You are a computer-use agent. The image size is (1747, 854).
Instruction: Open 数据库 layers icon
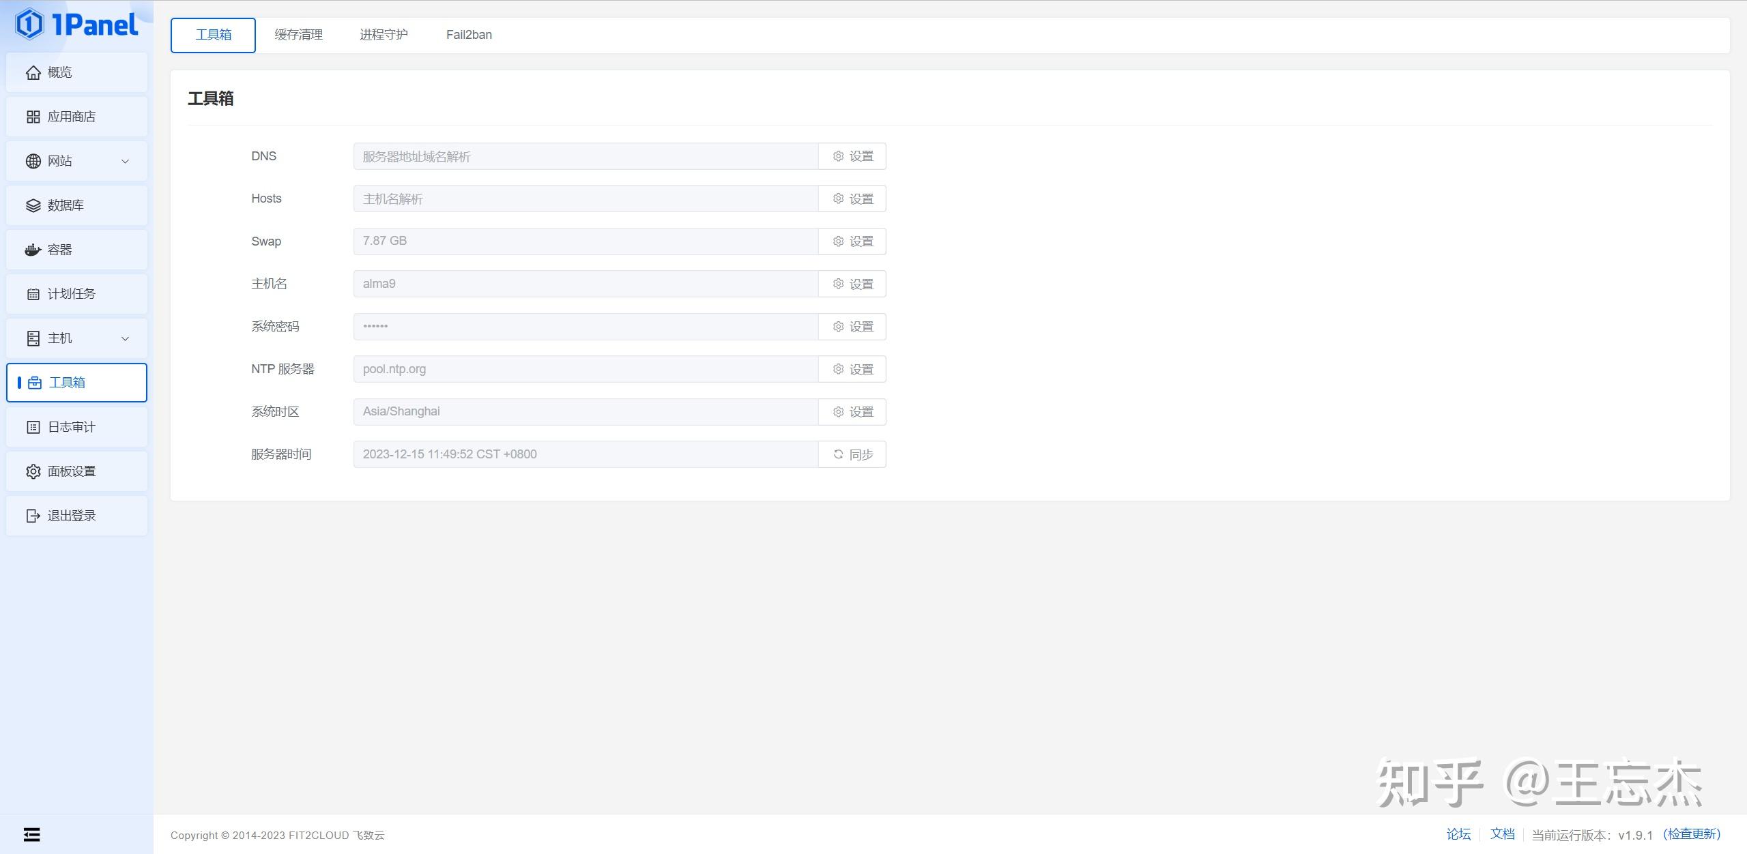pos(33,205)
